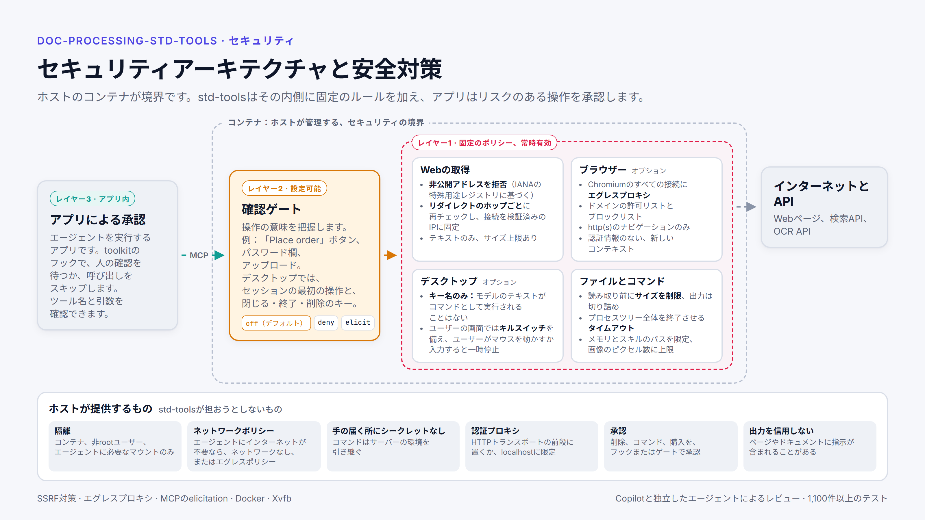Click the 'レイヤー3 · アプリ内' badge
Screen dimensions: 925x520
[x=92, y=199]
